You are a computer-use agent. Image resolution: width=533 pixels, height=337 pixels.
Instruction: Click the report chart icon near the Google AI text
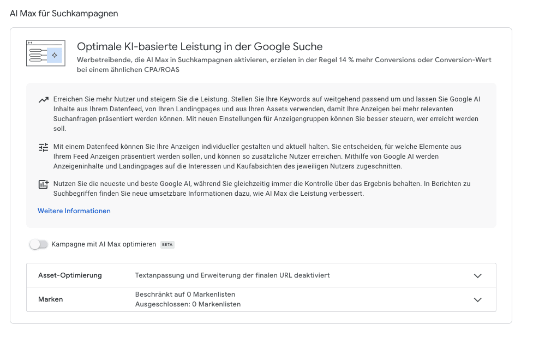[43, 185]
